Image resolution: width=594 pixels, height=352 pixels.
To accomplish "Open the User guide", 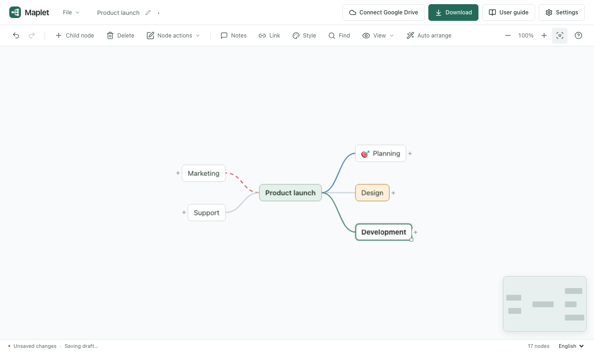I will pos(509,13).
